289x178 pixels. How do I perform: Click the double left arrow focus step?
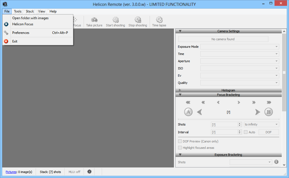tap(203, 102)
